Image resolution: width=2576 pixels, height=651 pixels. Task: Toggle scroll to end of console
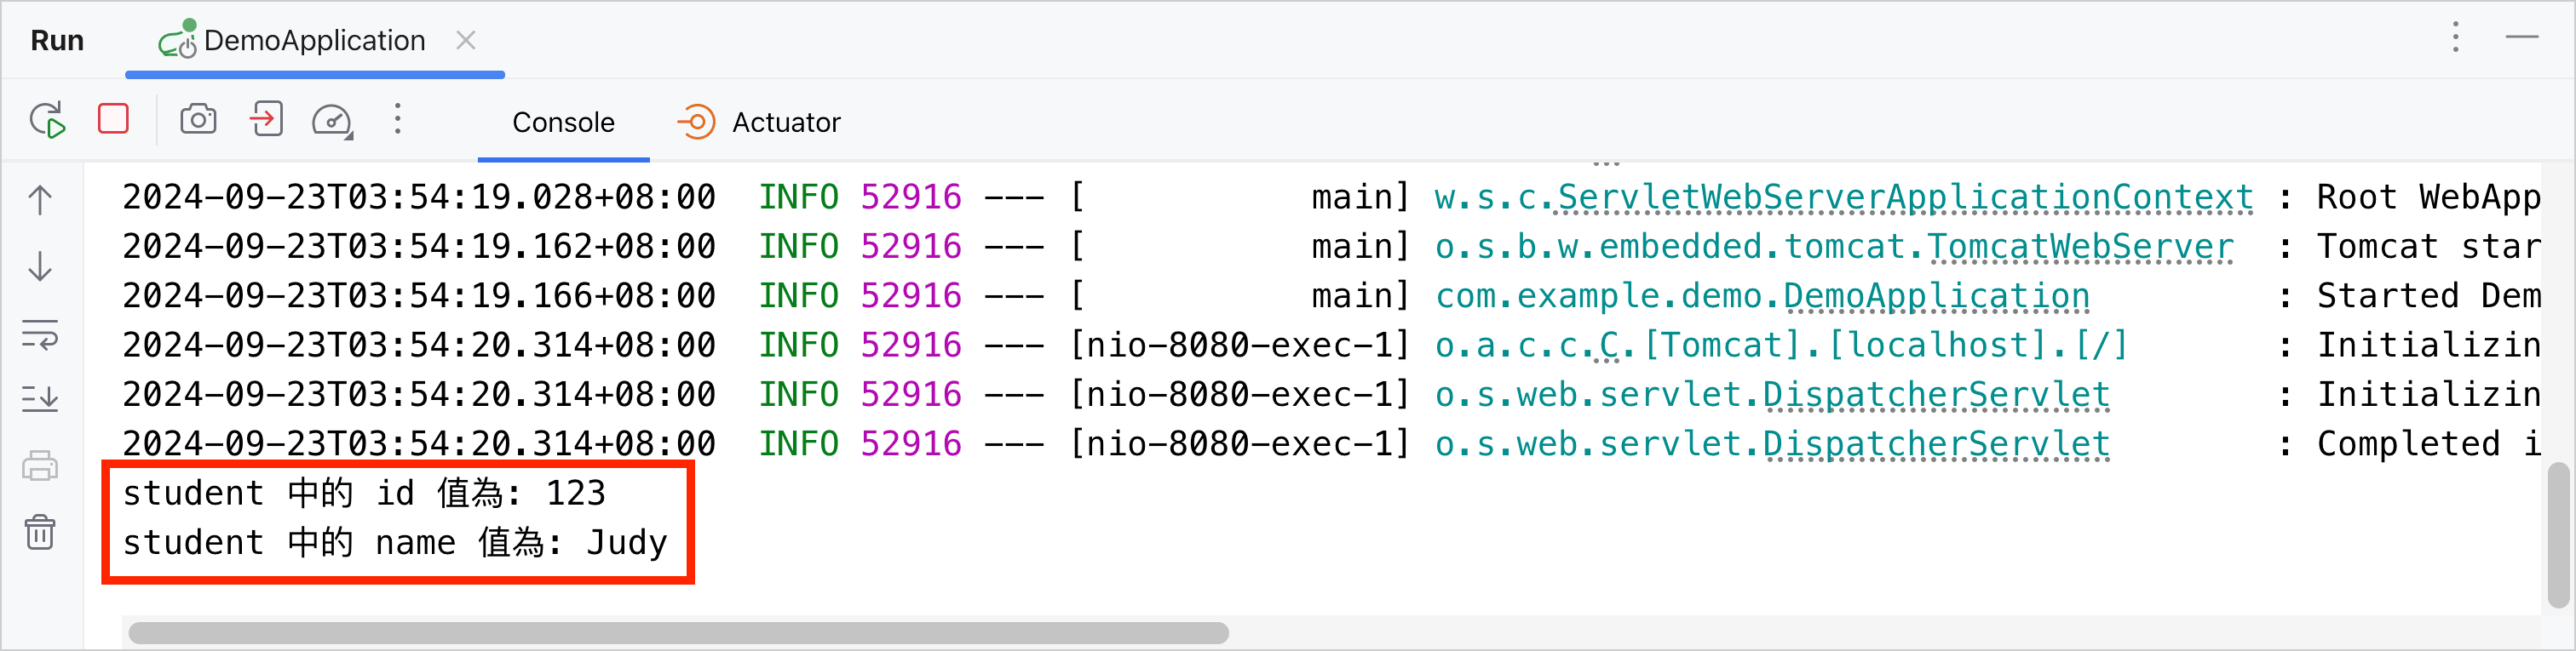point(40,399)
